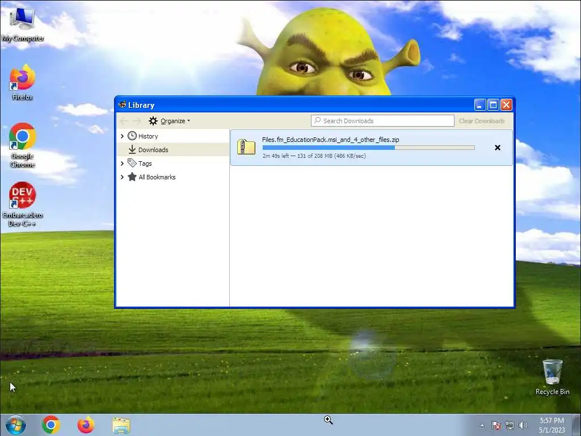The height and width of the screenshot is (436, 581).
Task: Show hidden tray icons arrow
Action: (x=482, y=425)
